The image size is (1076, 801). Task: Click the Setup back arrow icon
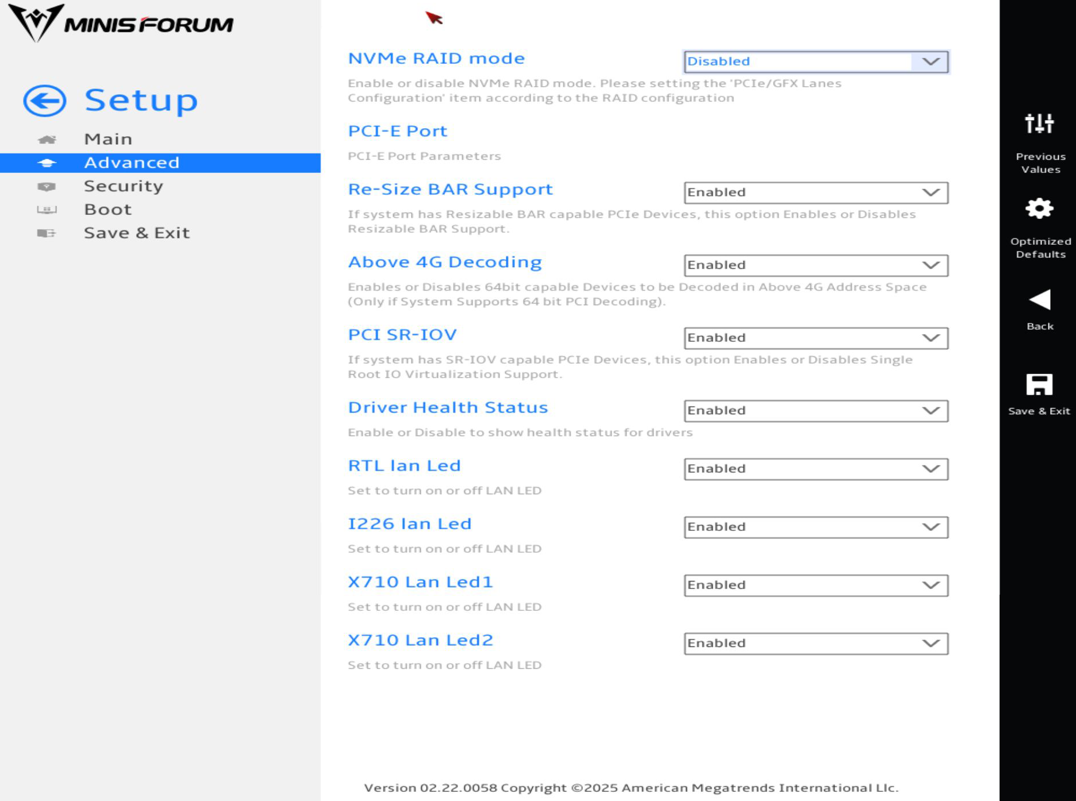pyautogui.click(x=45, y=101)
